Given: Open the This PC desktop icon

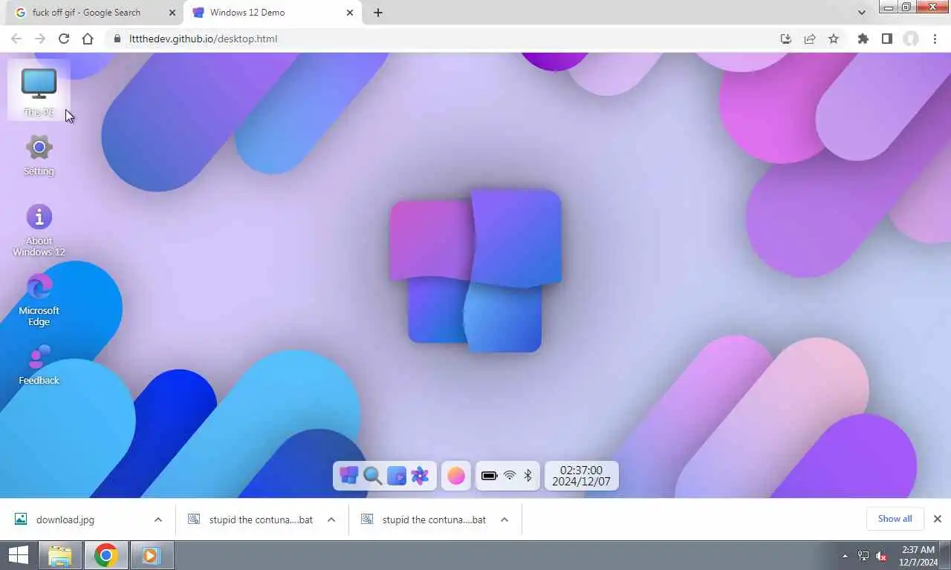Looking at the screenshot, I should pyautogui.click(x=39, y=90).
